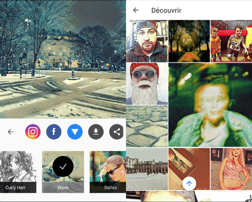View the town square buildings photo
Viewport: 252px width, 202px height.
[x=147, y=169]
